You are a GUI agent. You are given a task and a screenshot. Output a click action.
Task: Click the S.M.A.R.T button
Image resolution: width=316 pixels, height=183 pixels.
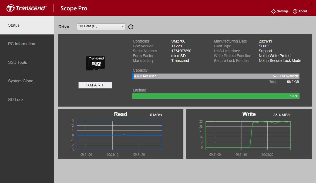pyautogui.click(x=95, y=85)
